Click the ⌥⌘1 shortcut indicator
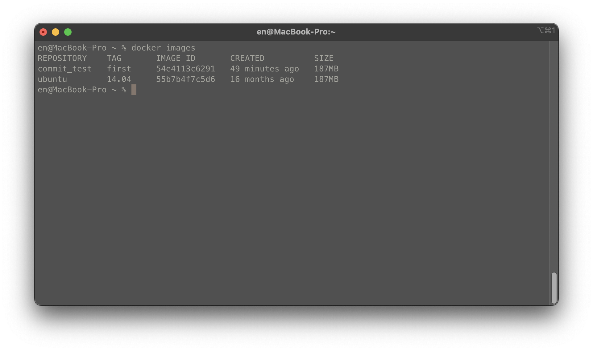 546,30
